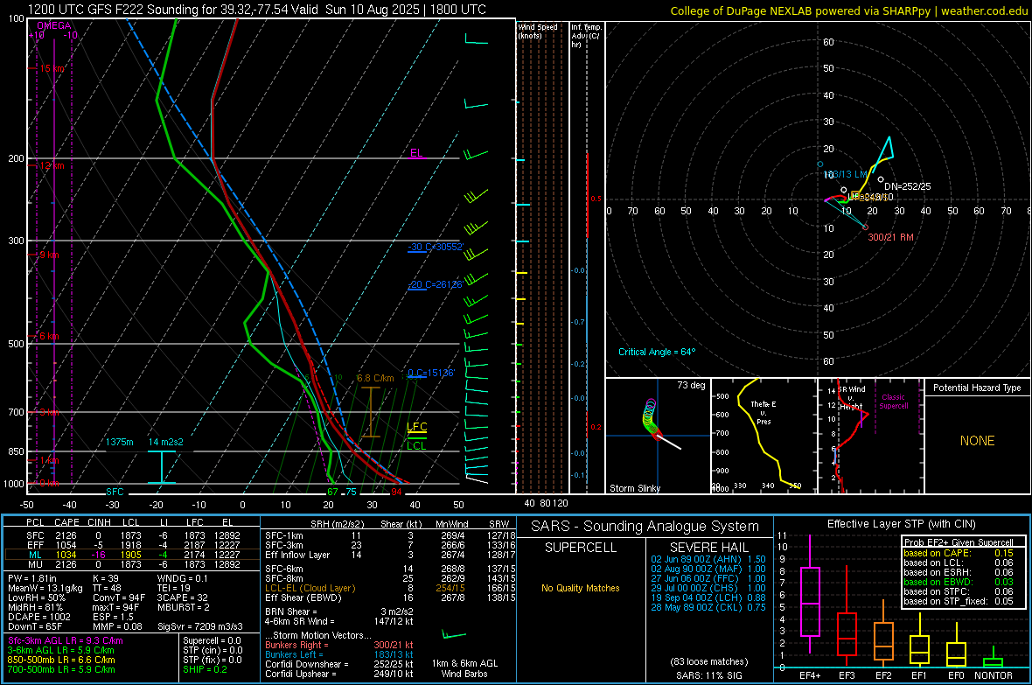The height and width of the screenshot is (685, 1032).
Task: Click the MeanW = 13.1g/kg value
Action: click(45, 588)
